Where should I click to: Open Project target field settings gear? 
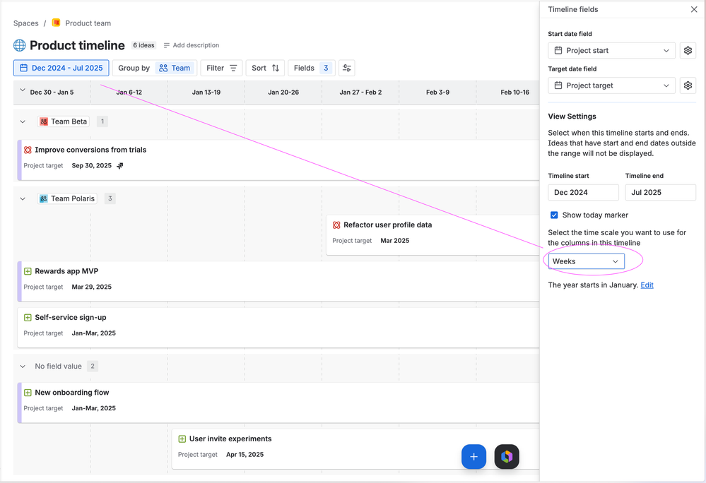(x=688, y=85)
